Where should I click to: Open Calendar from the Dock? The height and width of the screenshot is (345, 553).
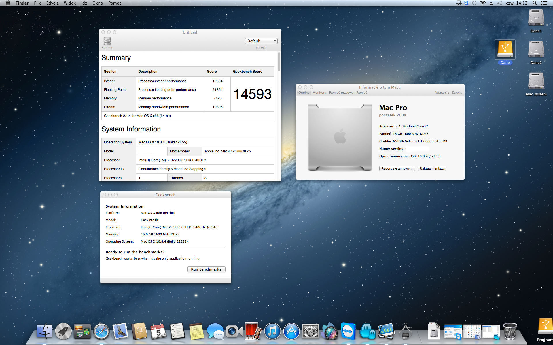pos(158,331)
